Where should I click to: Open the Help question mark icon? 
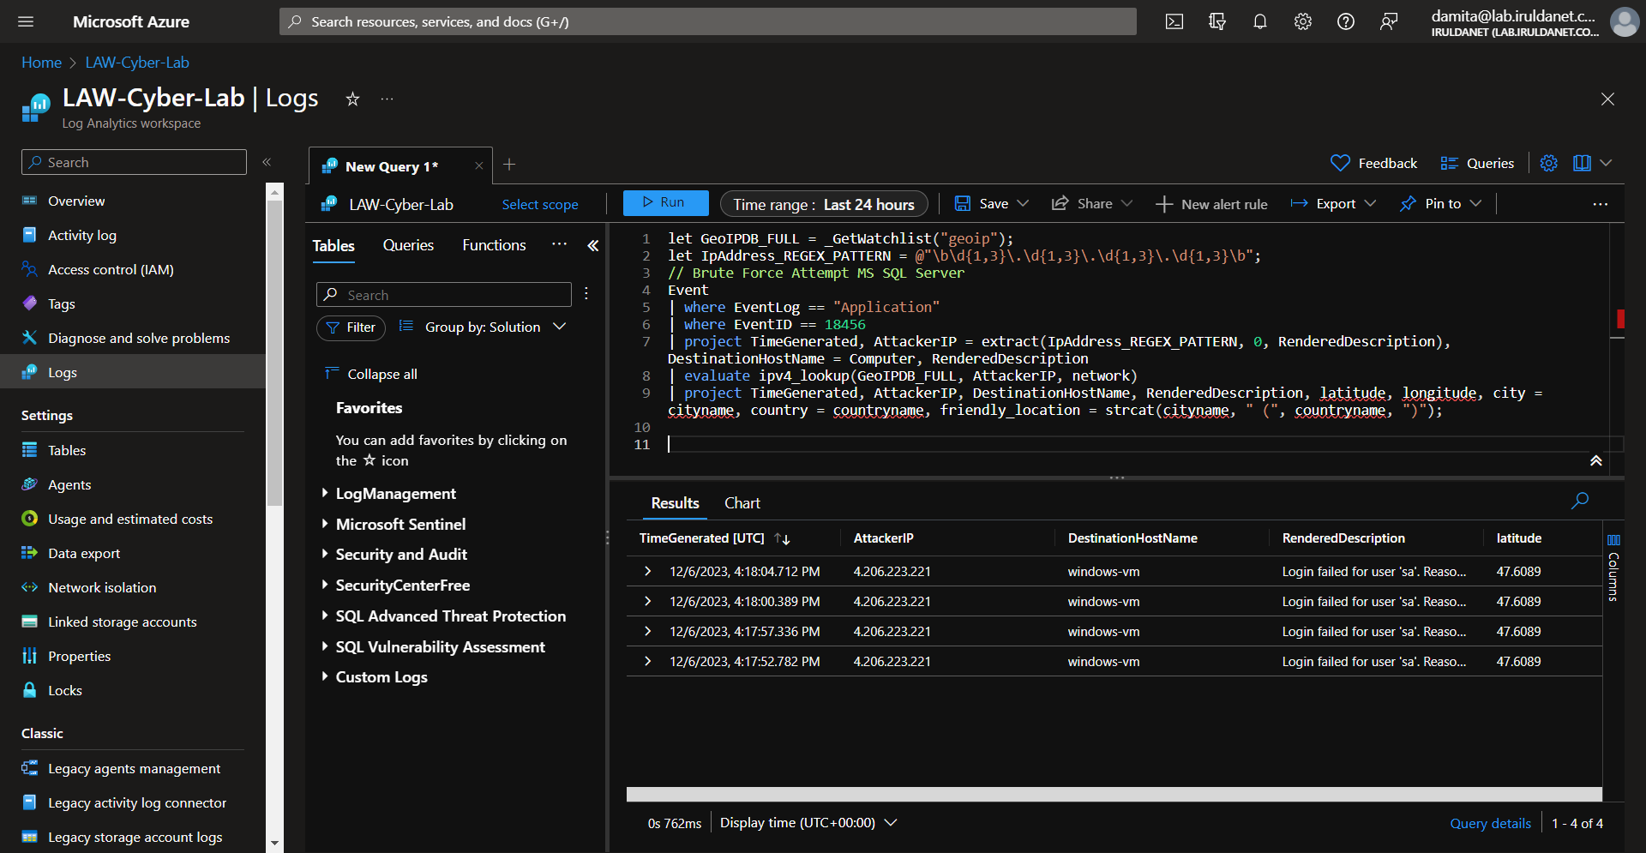coord(1346,21)
